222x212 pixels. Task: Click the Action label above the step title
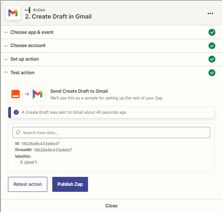point(39,10)
